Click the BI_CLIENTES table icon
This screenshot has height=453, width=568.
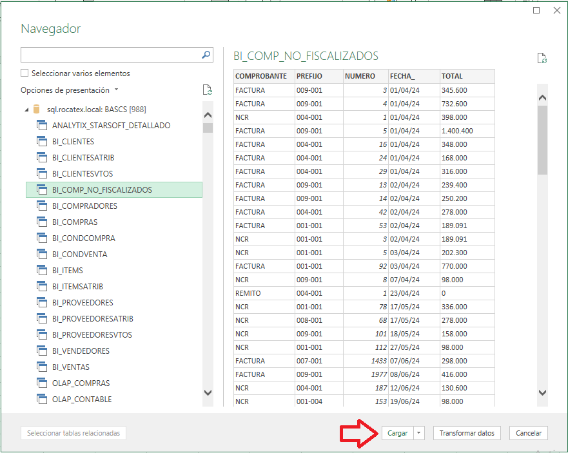[x=42, y=142]
